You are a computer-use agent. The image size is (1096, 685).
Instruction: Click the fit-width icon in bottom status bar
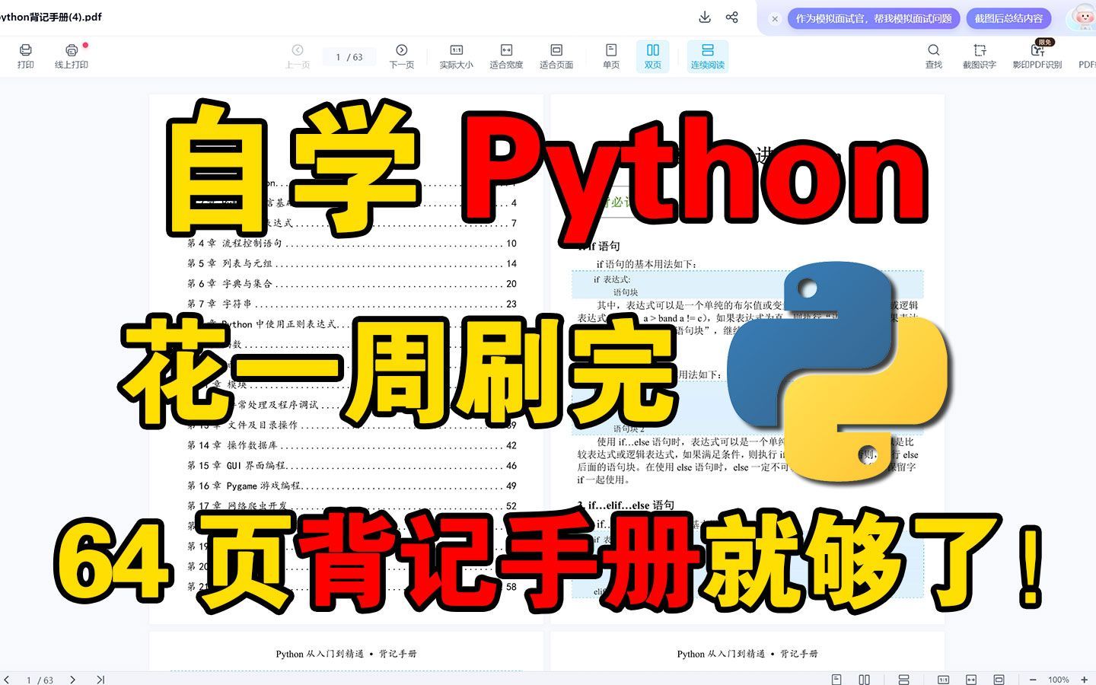[971, 679]
